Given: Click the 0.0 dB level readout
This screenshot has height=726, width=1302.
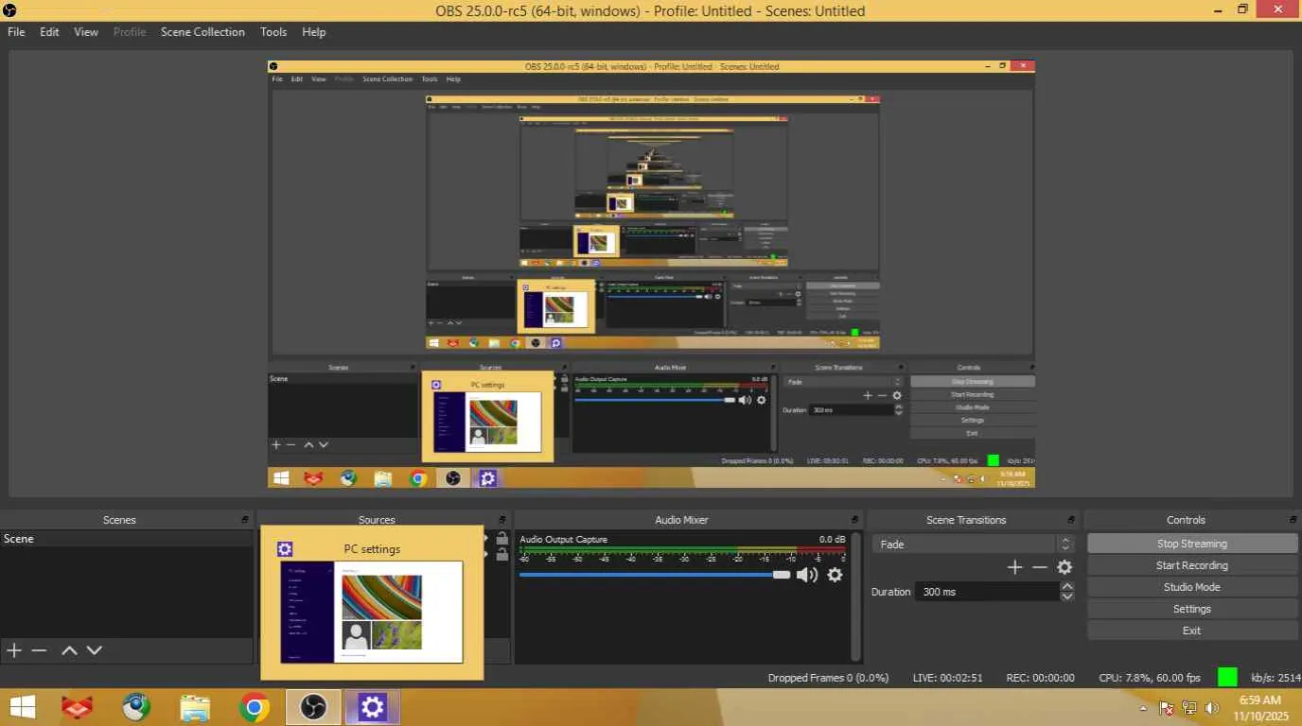Looking at the screenshot, I should pyautogui.click(x=833, y=540).
